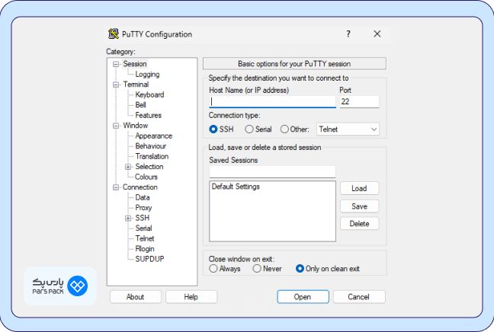Open the Bell category
The image size is (494, 332).
[140, 105]
